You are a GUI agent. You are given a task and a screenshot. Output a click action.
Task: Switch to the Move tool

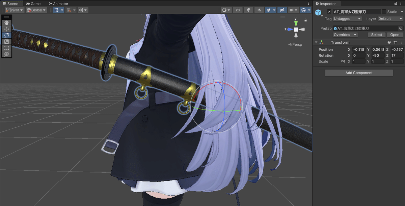7,29
